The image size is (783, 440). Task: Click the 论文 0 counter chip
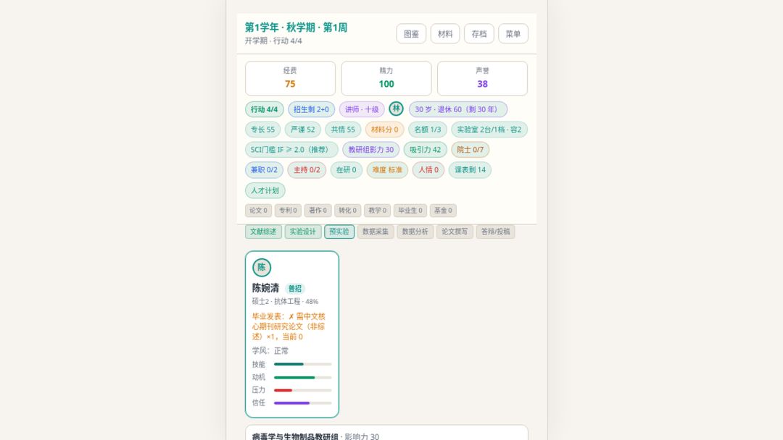[258, 211]
